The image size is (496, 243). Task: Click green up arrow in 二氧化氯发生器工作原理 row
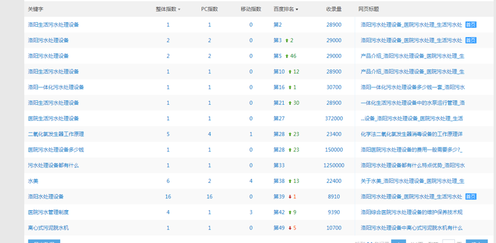coord(290,135)
